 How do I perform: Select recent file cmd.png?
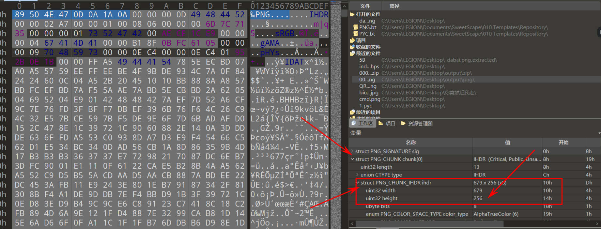click(475, 99)
